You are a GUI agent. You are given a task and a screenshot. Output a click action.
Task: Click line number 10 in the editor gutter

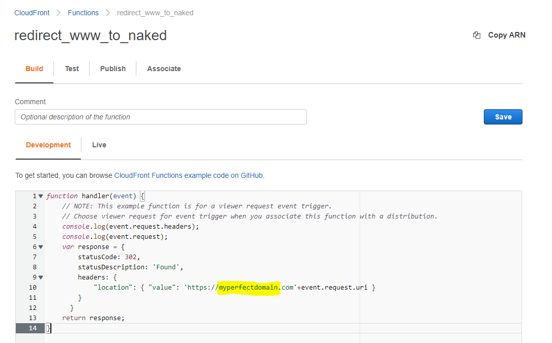click(33, 288)
